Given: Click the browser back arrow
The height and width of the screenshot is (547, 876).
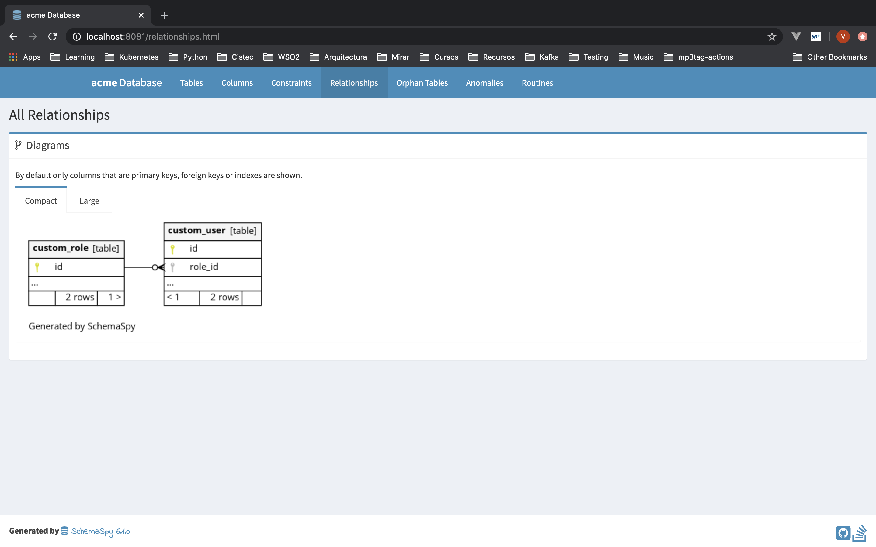Looking at the screenshot, I should pyautogui.click(x=13, y=36).
